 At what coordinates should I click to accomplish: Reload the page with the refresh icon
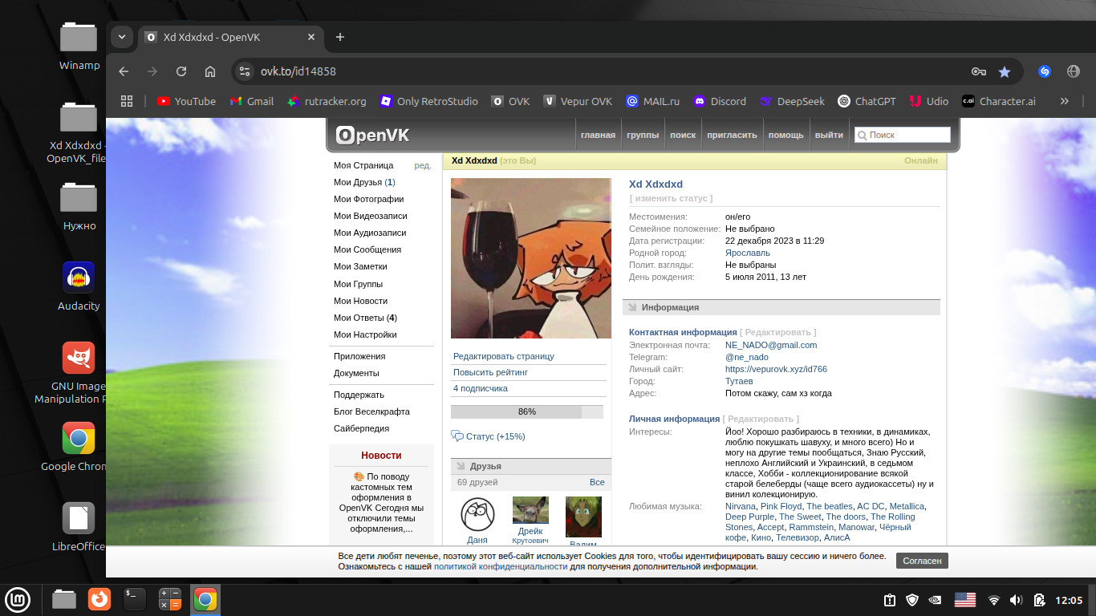(181, 71)
